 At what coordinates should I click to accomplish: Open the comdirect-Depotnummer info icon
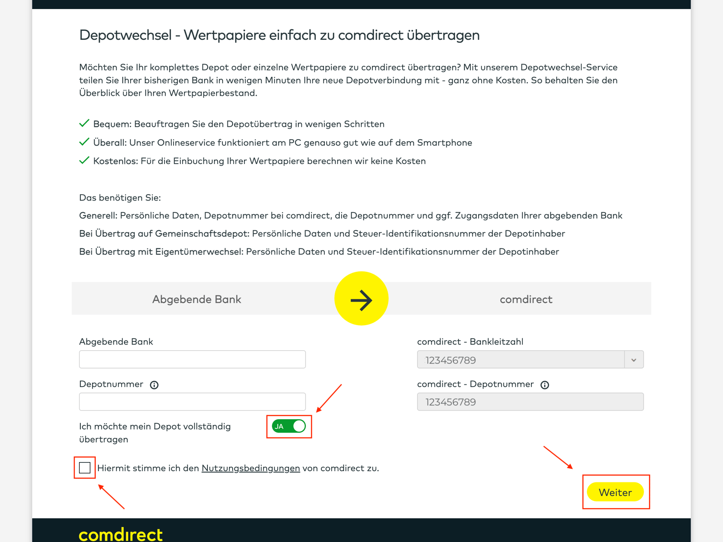(545, 385)
